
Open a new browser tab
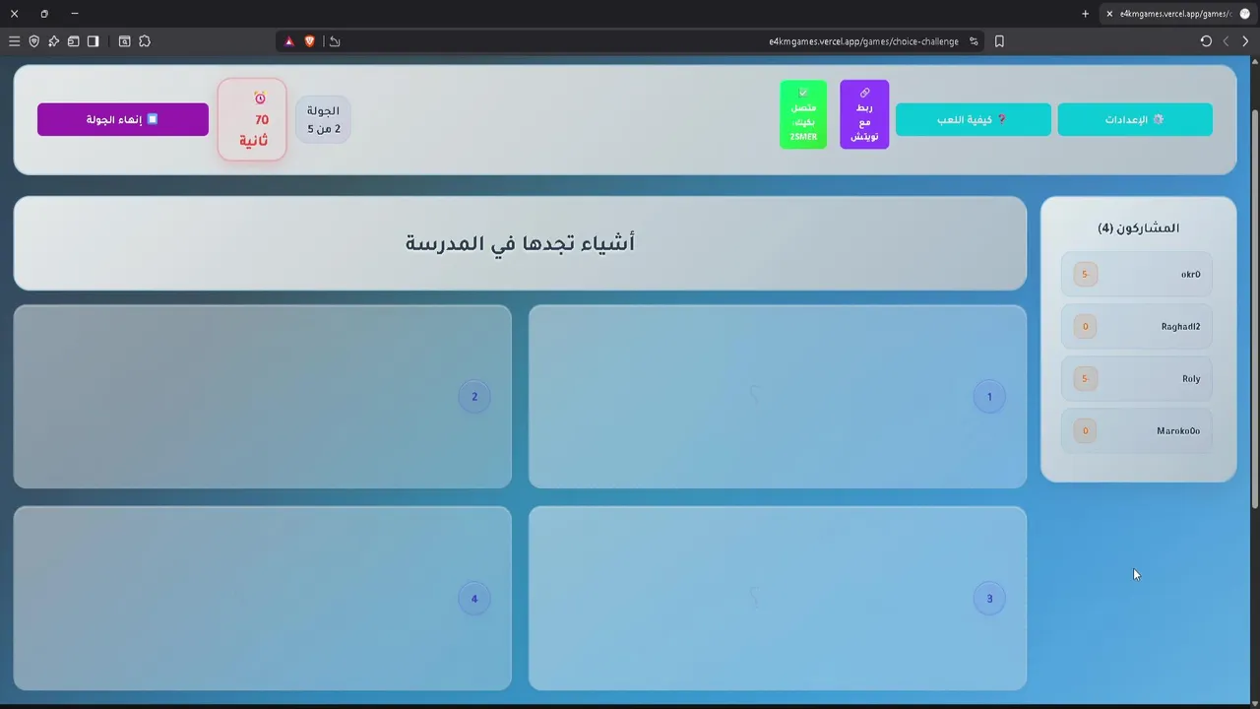1085,14
